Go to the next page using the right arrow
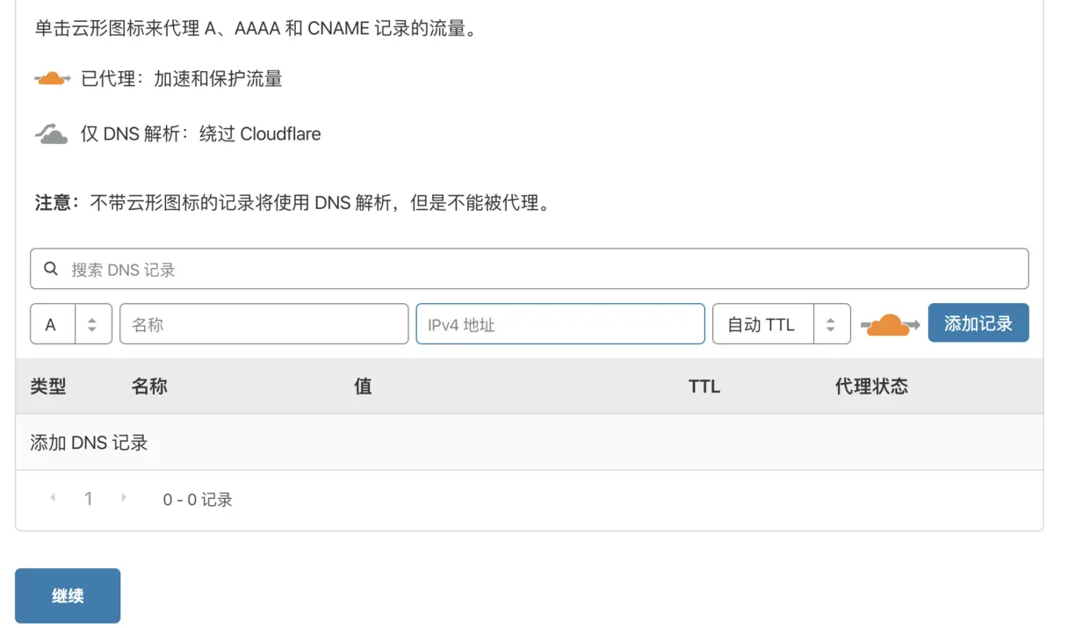This screenshot has width=1089, height=628. tap(124, 498)
